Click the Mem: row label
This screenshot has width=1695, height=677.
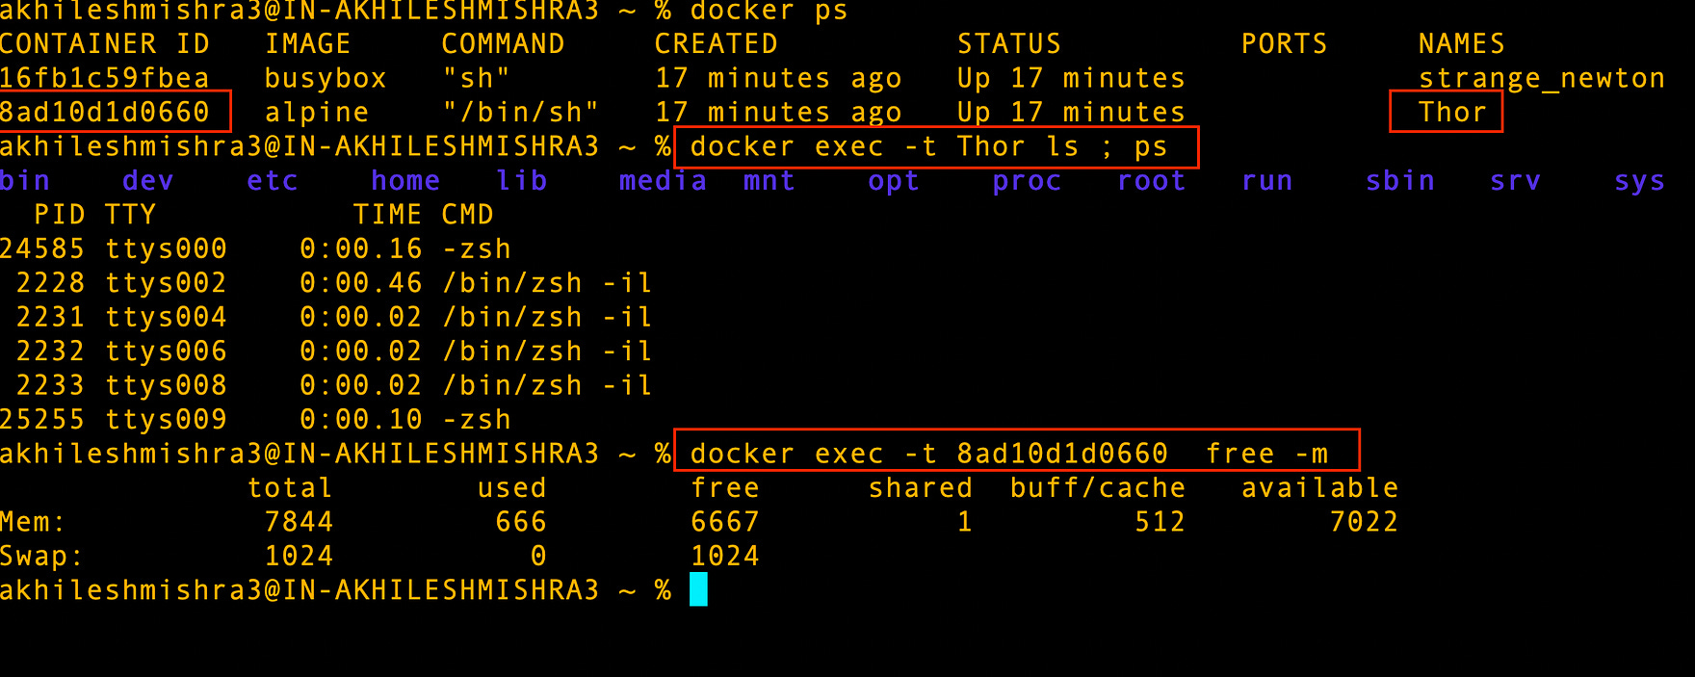pyautogui.click(x=33, y=522)
